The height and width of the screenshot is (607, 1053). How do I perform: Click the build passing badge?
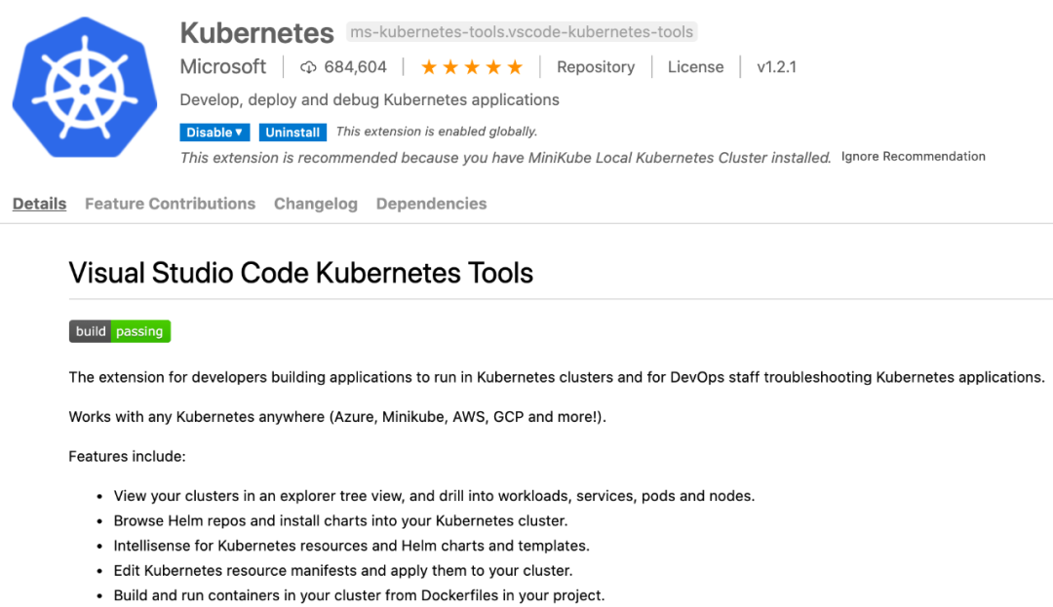coord(120,331)
